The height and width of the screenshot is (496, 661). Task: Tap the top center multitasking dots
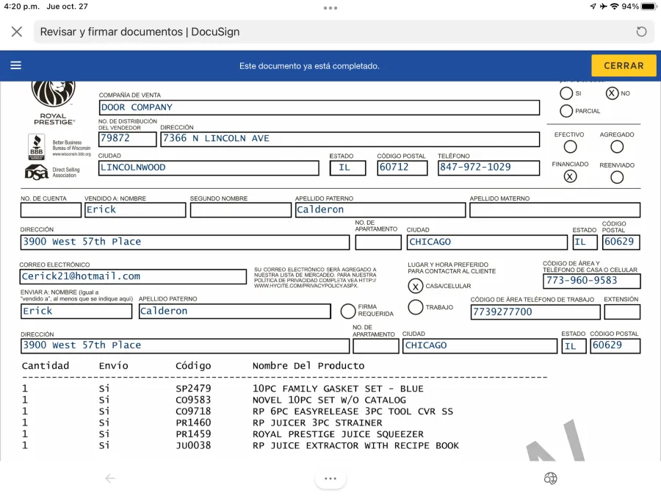330,7
